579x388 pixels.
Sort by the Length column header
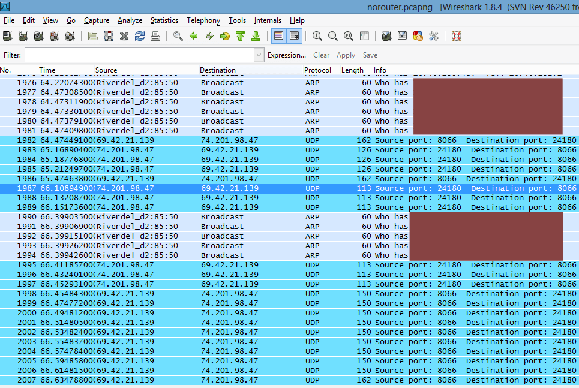356,70
